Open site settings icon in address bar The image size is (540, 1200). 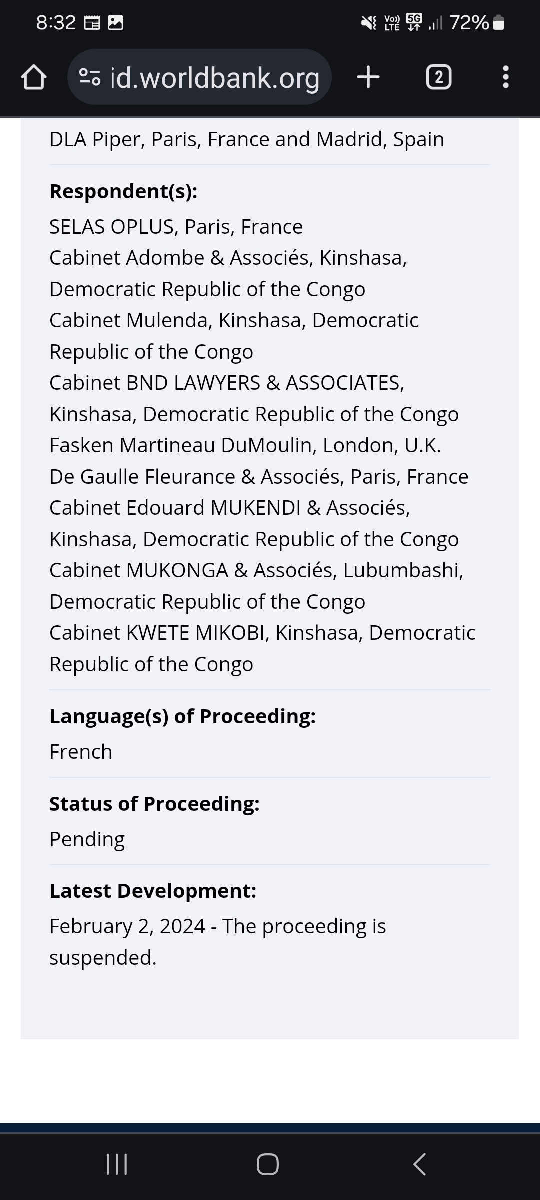90,77
